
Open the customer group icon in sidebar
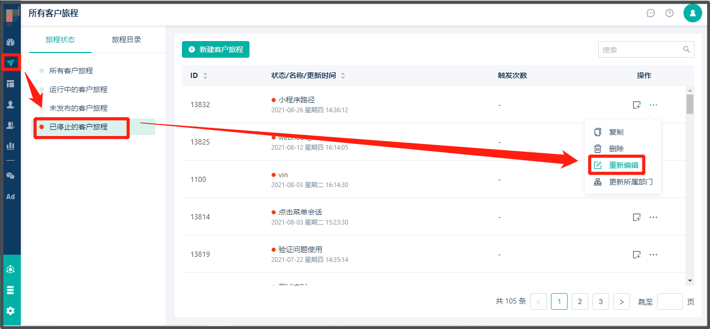[x=10, y=125]
